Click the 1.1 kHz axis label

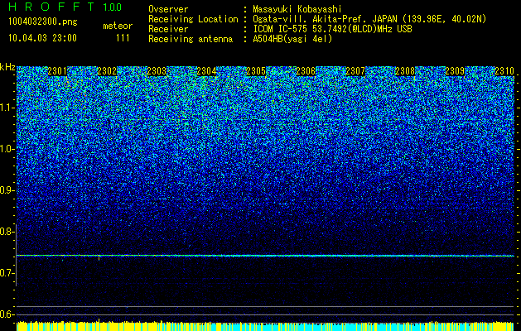pos(7,108)
